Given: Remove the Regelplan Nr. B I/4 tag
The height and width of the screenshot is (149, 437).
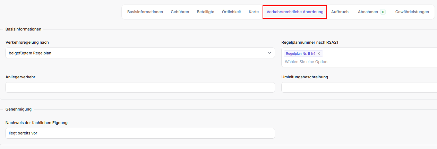Looking at the screenshot, I should click(319, 54).
